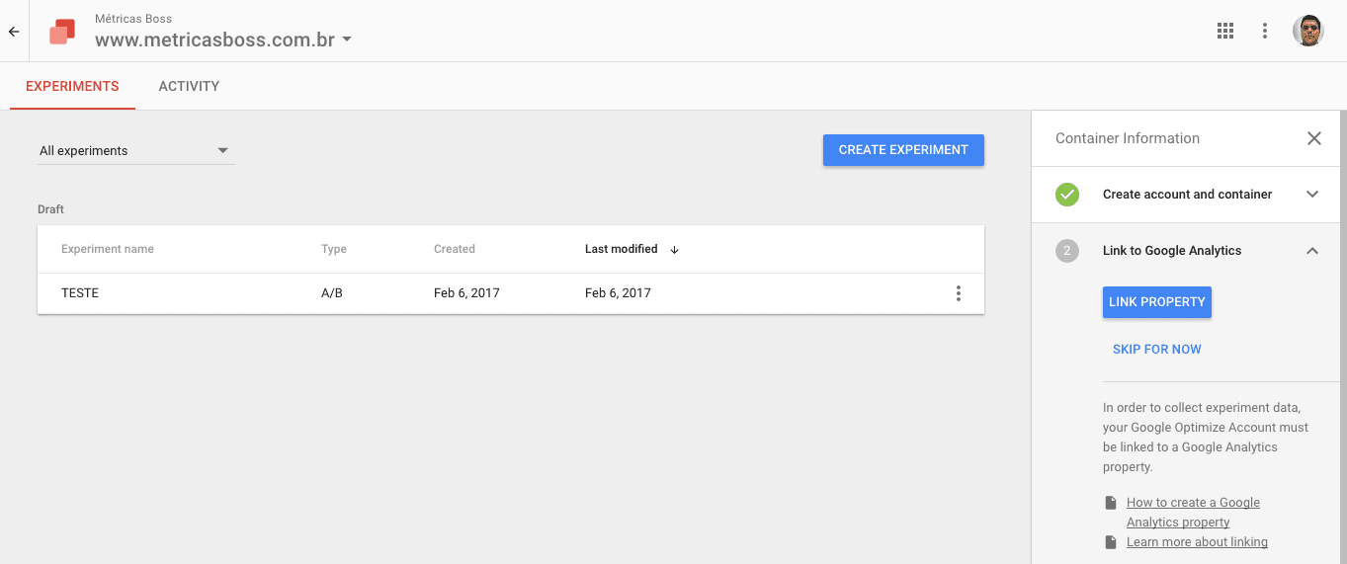Click the Métricas Boss account name
Viewport: 1347px width, 564px height.
tap(133, 19)
